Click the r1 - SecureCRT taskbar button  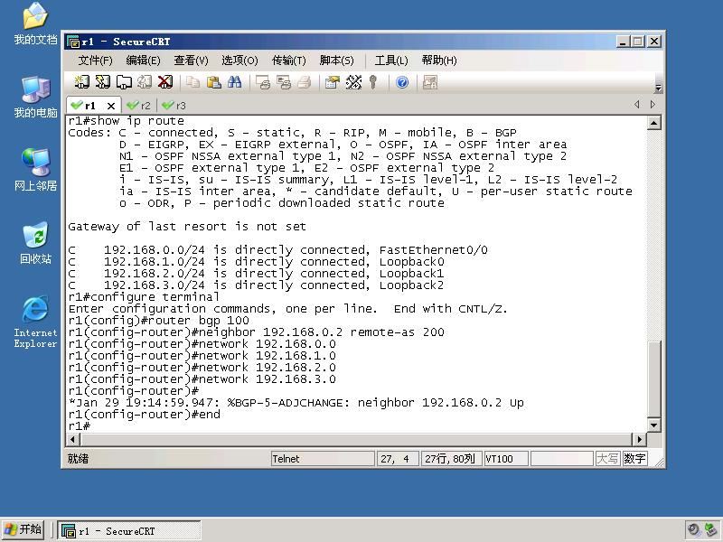[x=129, y=530]
